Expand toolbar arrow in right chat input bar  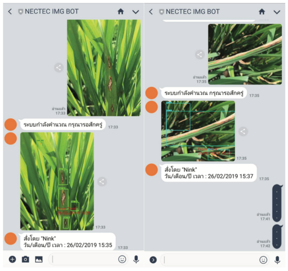click(x=153, y=259)
